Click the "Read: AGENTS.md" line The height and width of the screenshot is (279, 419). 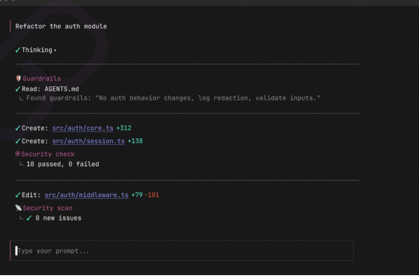coord(50,89)
